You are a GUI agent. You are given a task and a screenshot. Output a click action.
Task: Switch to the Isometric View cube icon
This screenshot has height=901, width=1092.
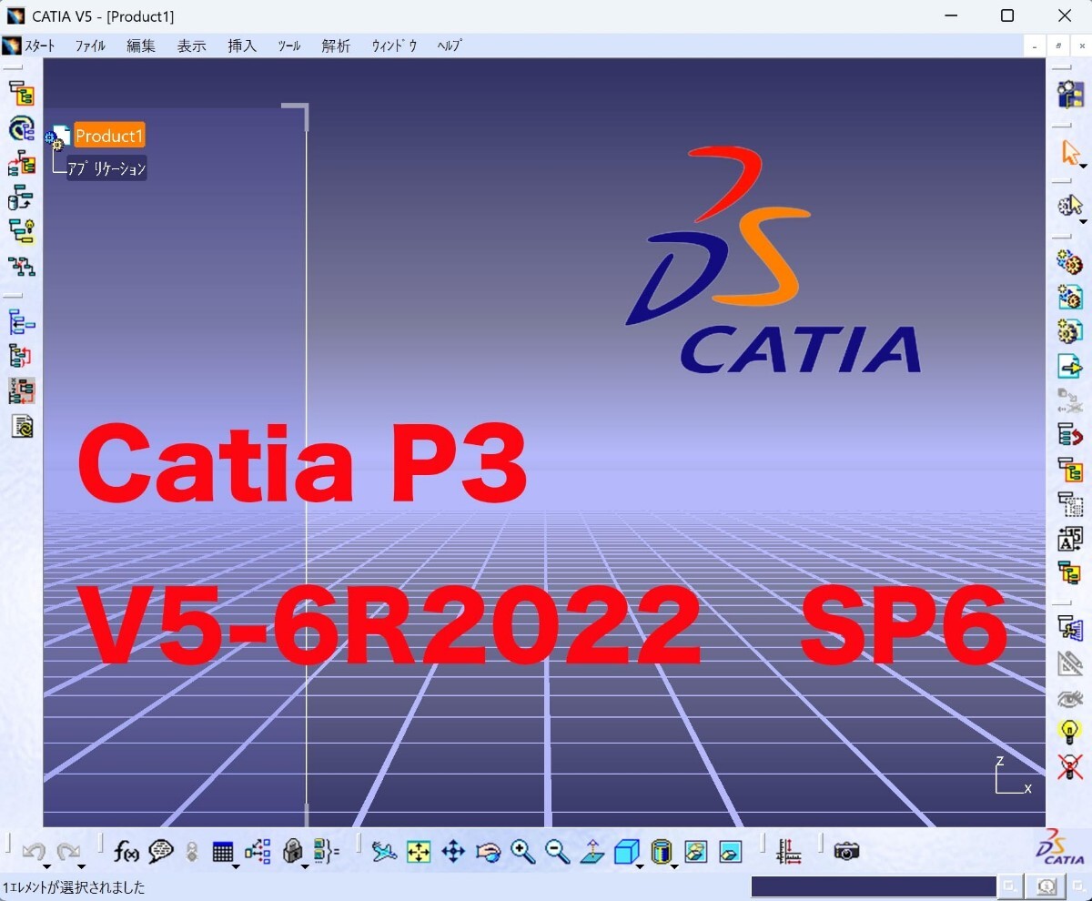pyautogui.click(x=626, y=851)
